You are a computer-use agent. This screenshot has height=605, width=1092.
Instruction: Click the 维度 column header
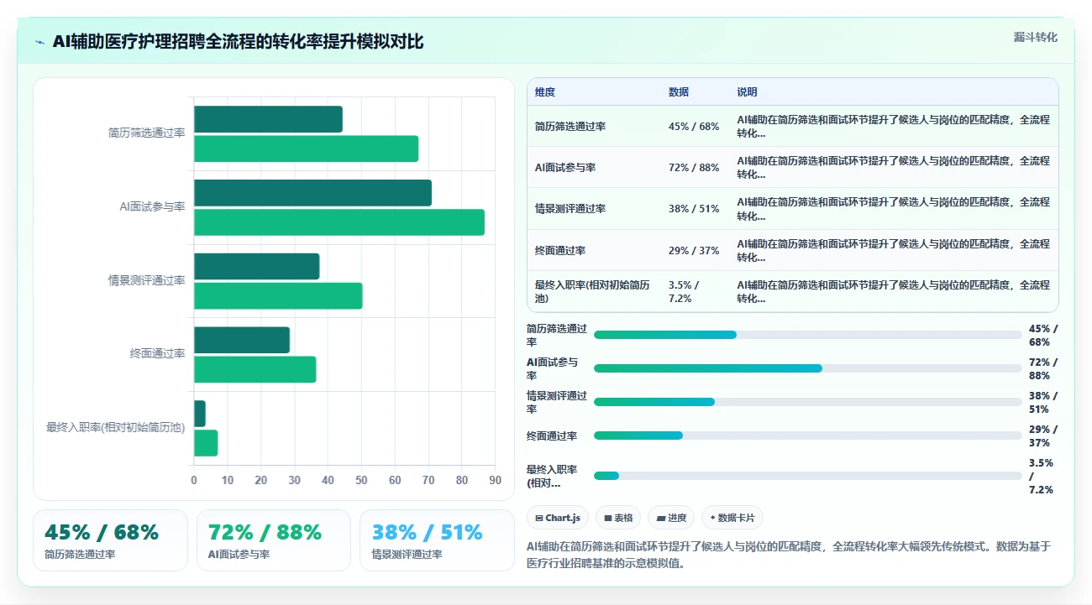(545, 92)
